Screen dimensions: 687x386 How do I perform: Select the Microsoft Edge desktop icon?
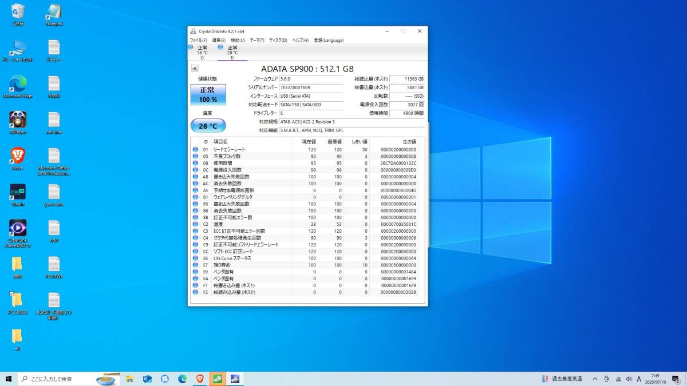coord(18,87)
